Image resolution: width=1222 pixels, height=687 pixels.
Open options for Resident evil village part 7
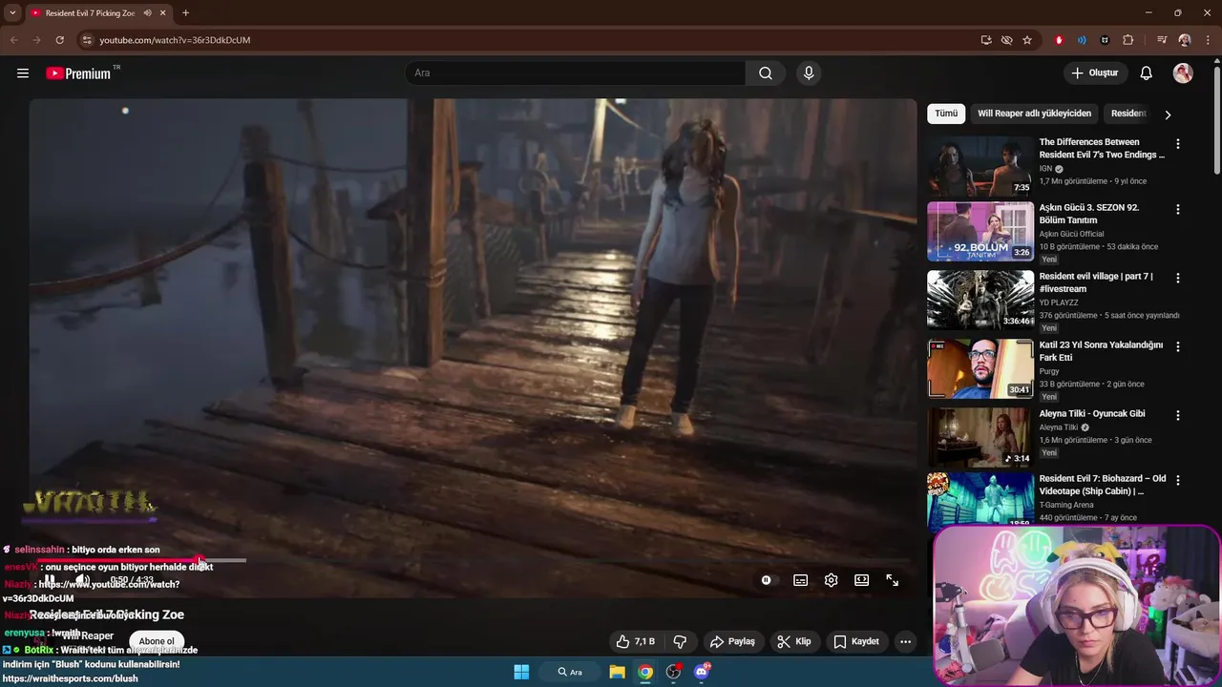click(1178, 278)
